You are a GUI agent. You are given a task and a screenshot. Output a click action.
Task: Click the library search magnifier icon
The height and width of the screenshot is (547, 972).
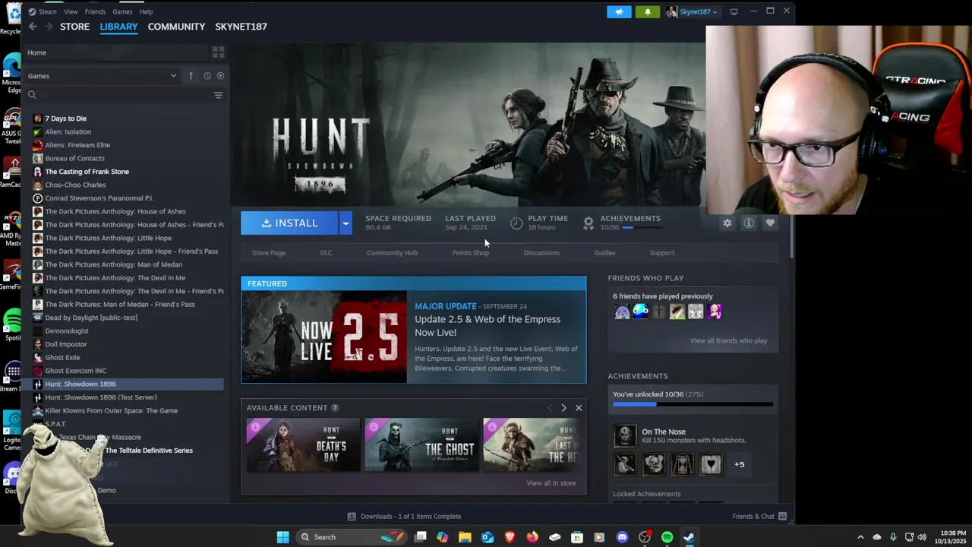pyautogui.click(x=32, y=95)
